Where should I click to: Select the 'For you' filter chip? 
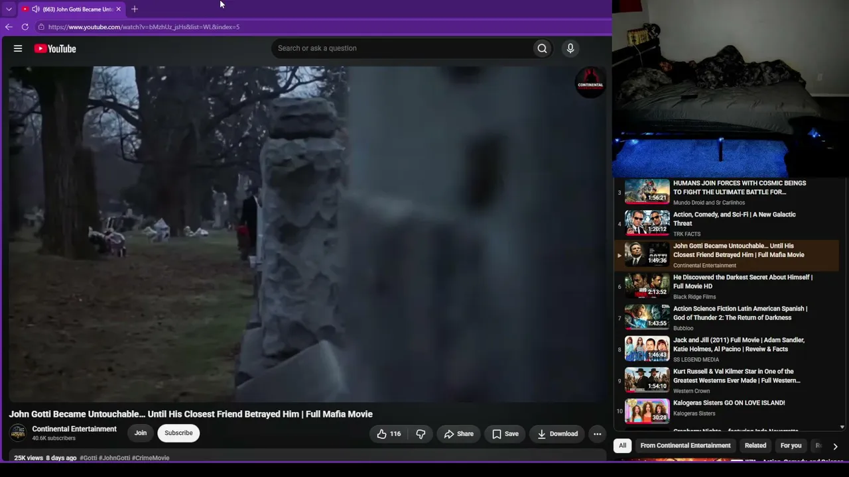(791, 446)
